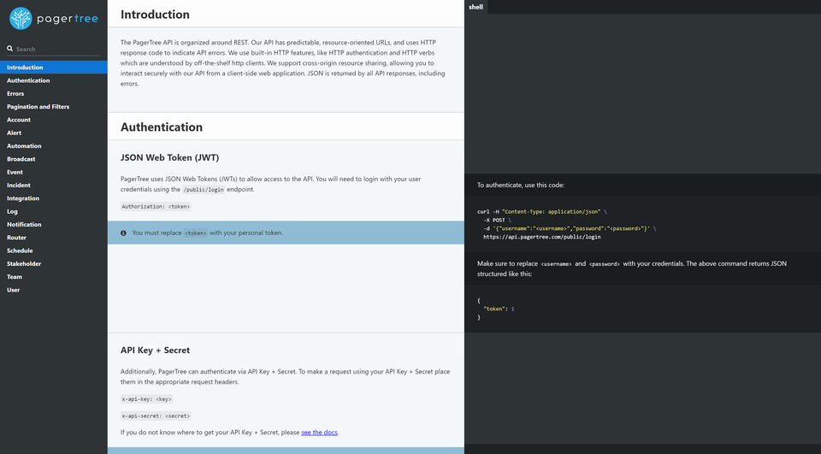The height and width of the screenshot is (454, 821).
Task: Select Automation in the sidebar
Action: 23,146
